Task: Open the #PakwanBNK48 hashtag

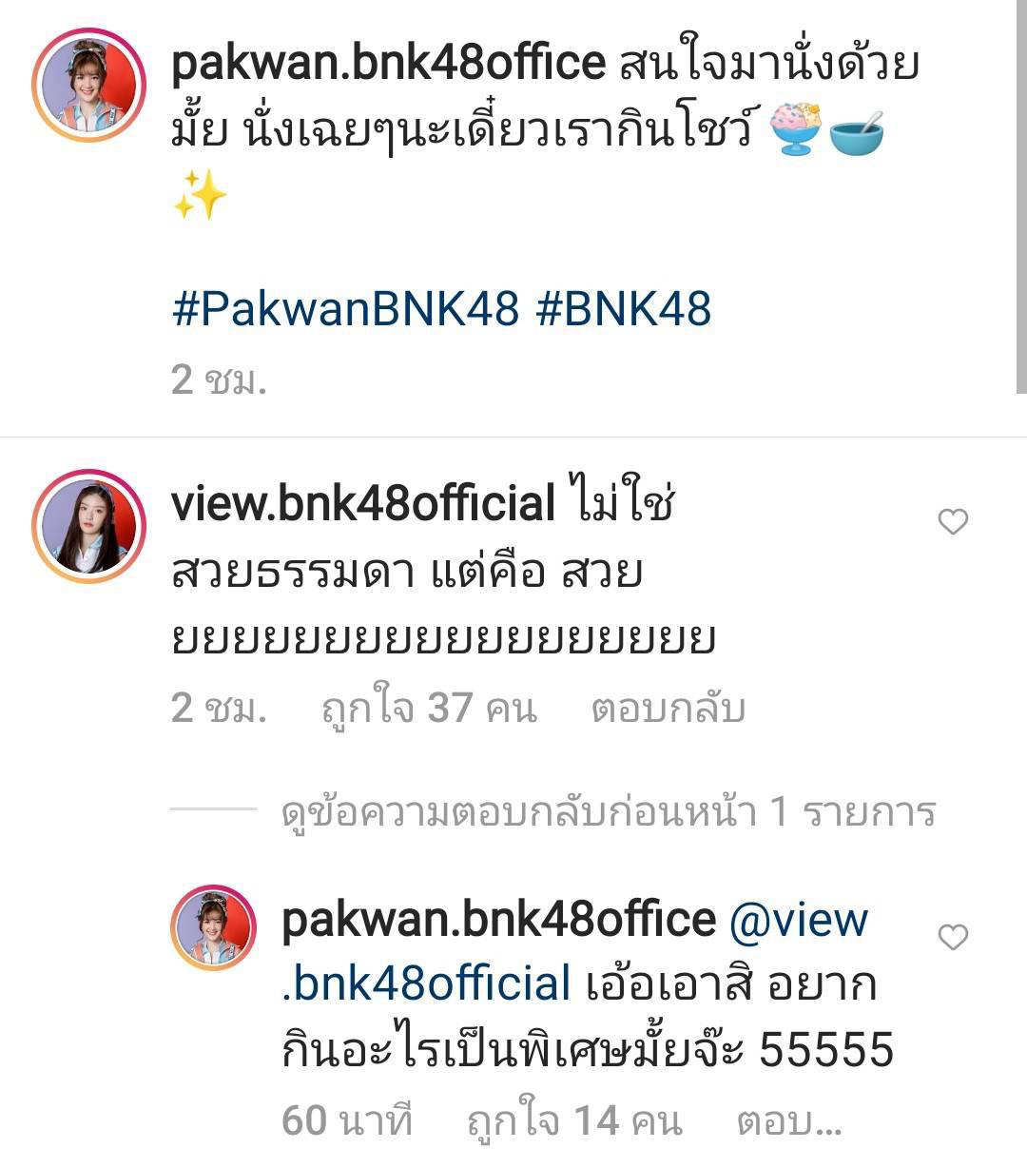Action: (x=346, y=309)
